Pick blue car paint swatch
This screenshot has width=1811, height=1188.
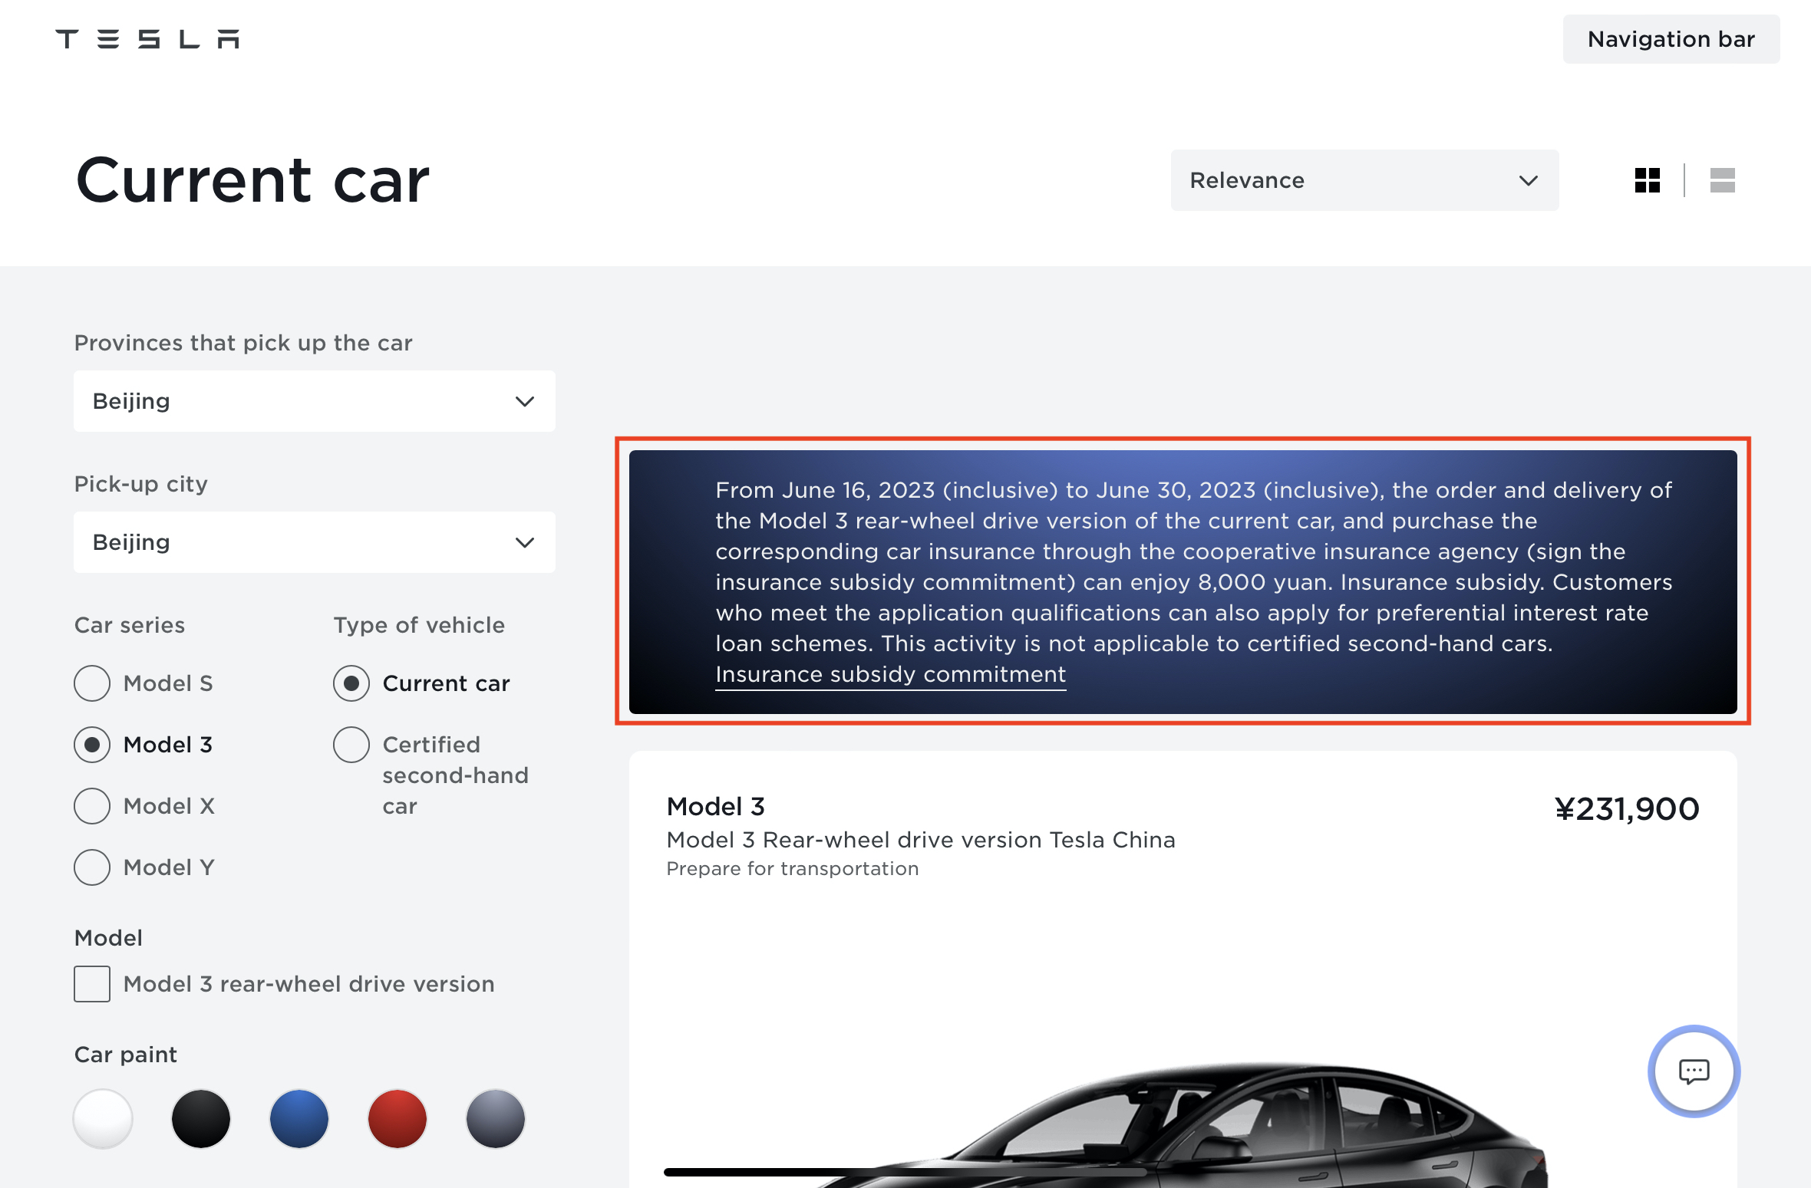point(299,1119)
